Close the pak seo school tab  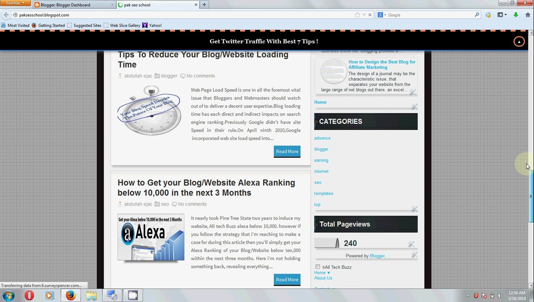pos(196,5)
